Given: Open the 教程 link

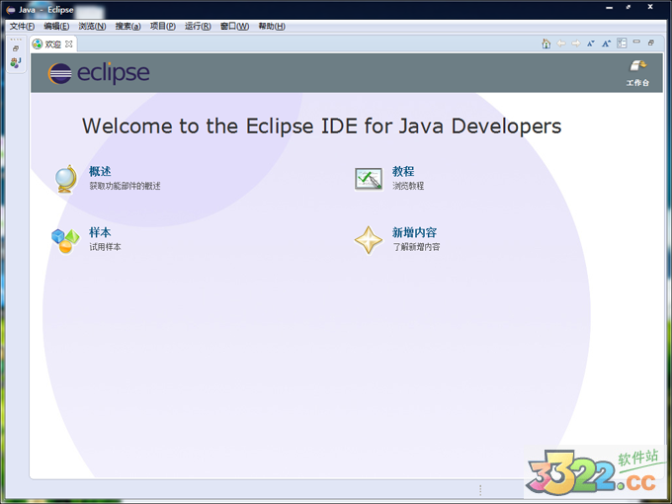Looking at the screenshot, I should (x=403, y=171).
